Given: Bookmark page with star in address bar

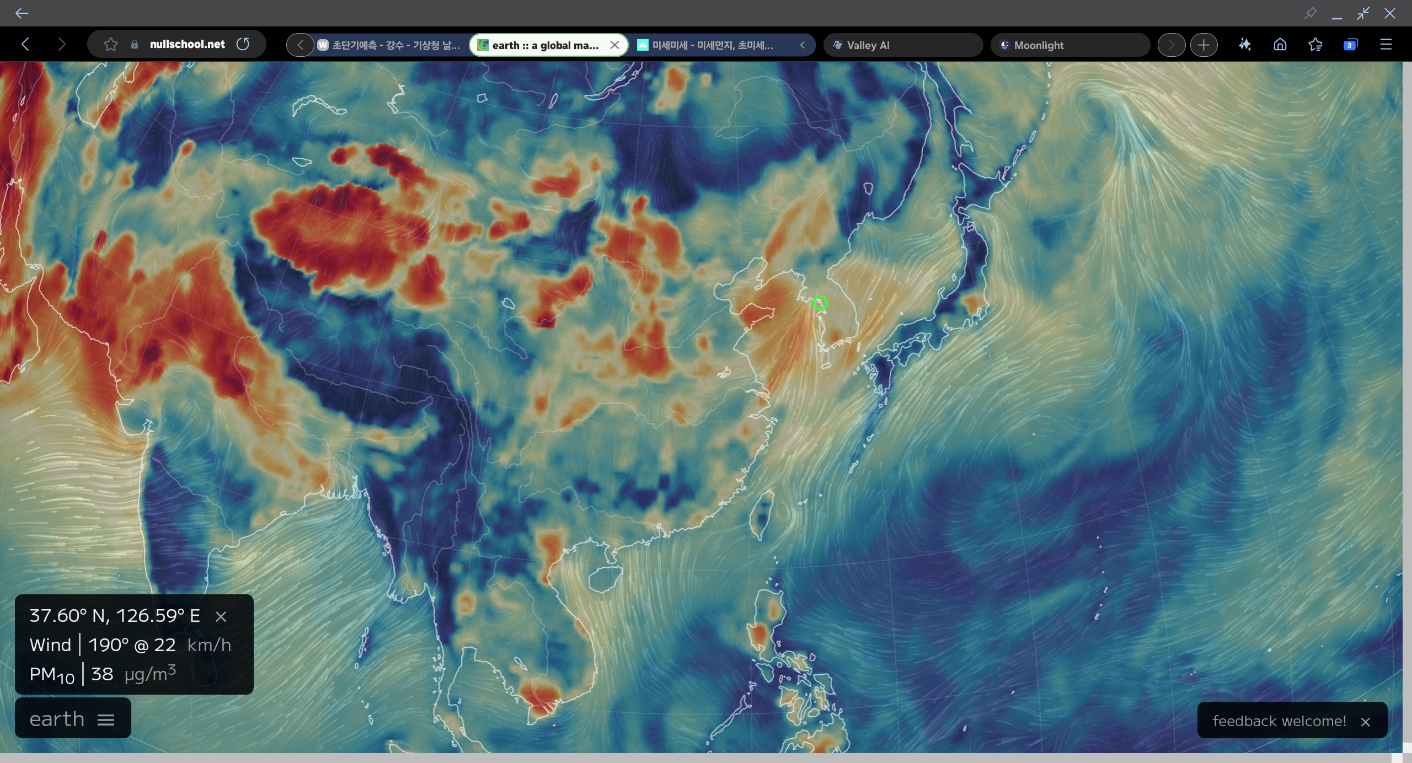Looking at the screenshot, I should (111, 44).
